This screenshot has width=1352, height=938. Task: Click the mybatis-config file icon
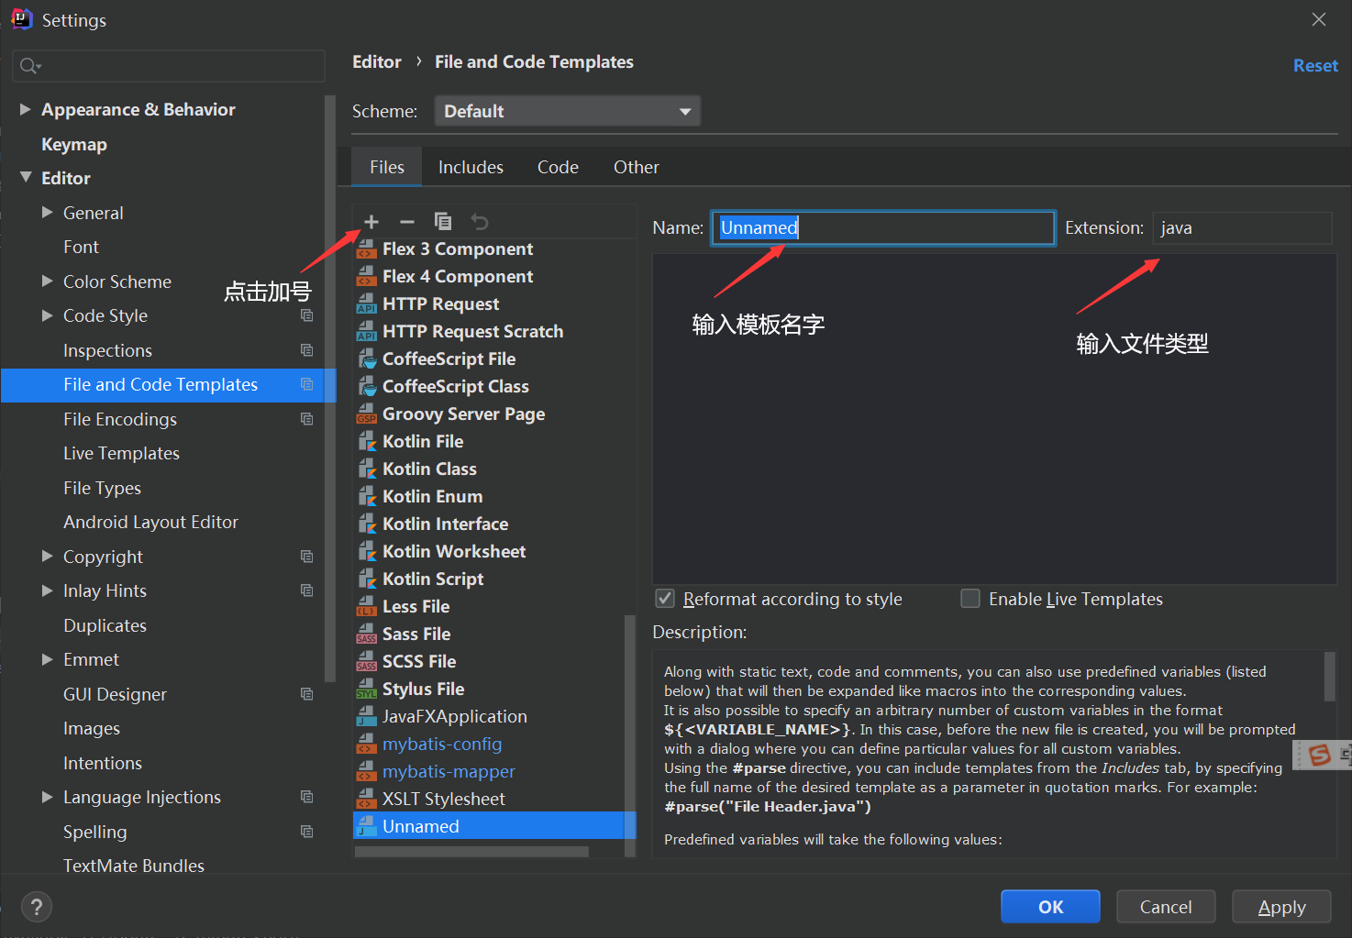367,745
